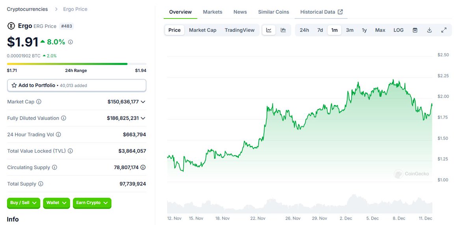
Task: Click Circulating Supply info icon
Action: tap(54, 168)
